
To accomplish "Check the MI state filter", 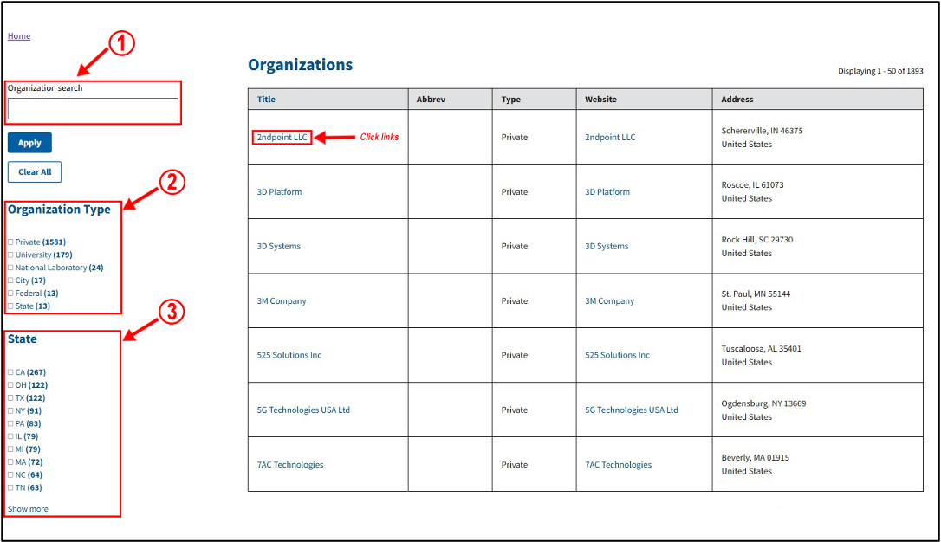I will 10,449.
